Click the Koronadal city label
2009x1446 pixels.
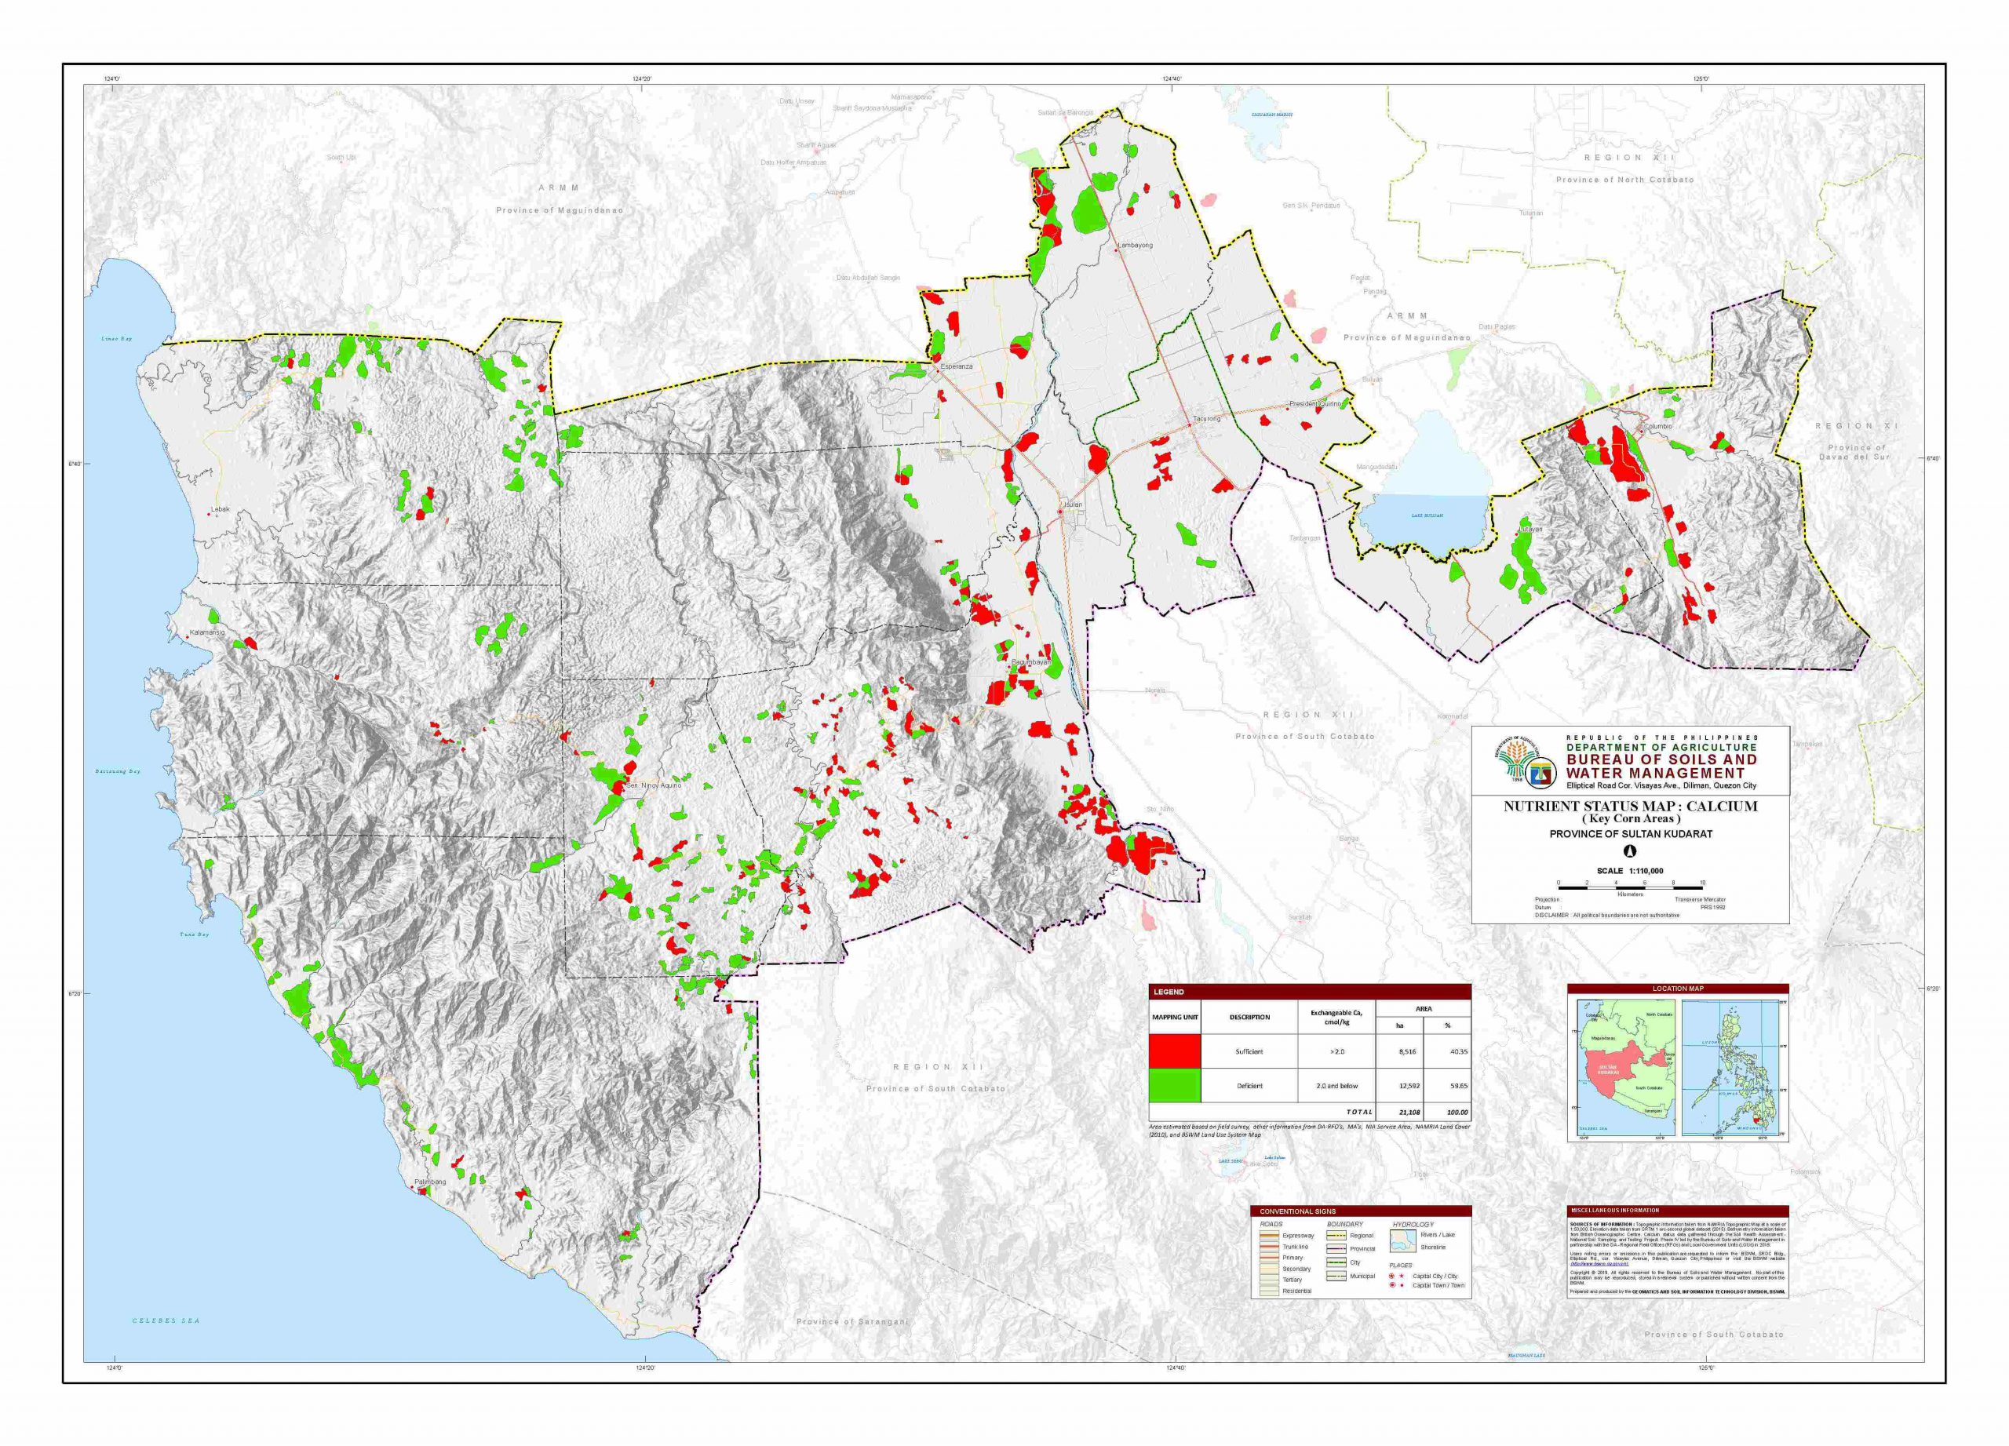(x=1453, y=716)
